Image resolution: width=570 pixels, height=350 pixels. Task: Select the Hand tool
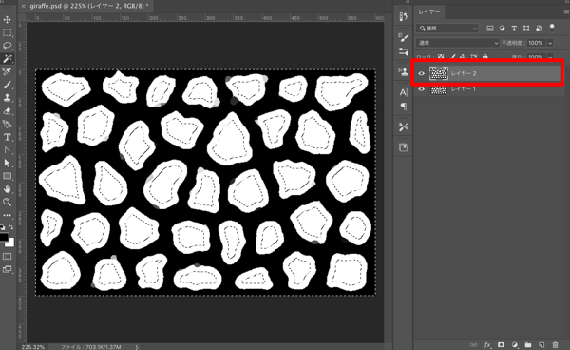(x=8, y=189)
